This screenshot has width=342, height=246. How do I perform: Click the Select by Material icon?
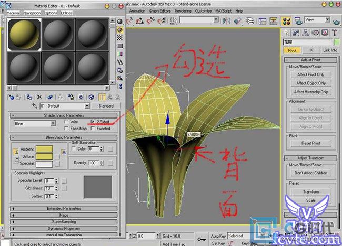pyautogui.click(x=119, y=78)
